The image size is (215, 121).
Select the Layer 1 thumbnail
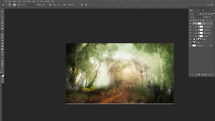194,42
